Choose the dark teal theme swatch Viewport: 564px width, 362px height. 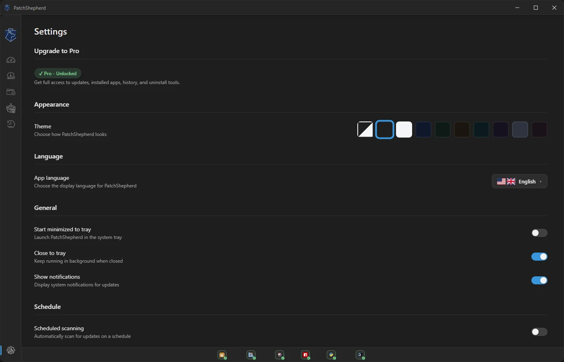click(481, 130)
